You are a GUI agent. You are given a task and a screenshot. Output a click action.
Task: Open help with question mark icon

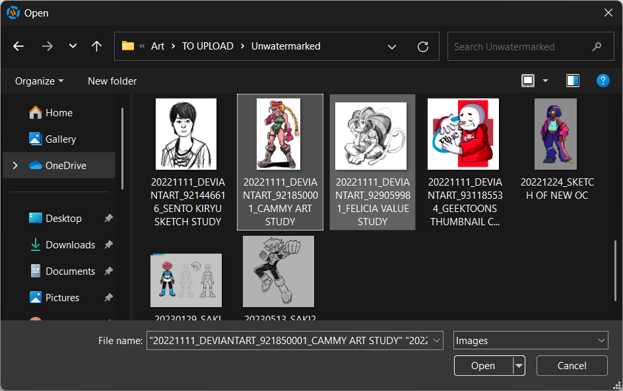tap(603, 81)
